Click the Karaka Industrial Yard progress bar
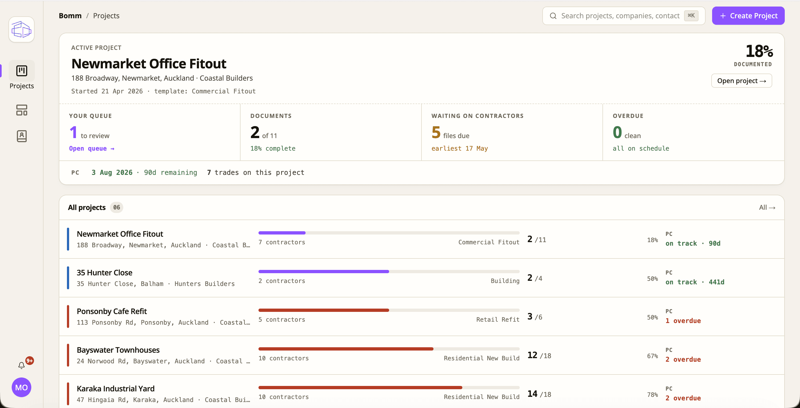 [389, 388]
